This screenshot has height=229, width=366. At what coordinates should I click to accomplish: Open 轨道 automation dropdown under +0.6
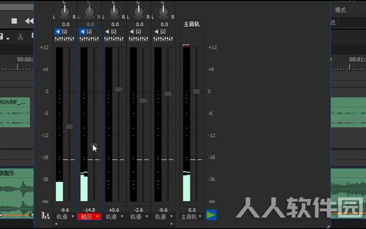[115, 217]
